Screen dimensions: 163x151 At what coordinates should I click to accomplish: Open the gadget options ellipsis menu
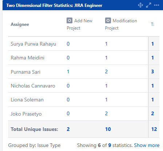pos(156,5)
